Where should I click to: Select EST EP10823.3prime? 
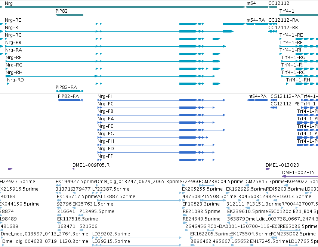201,204
